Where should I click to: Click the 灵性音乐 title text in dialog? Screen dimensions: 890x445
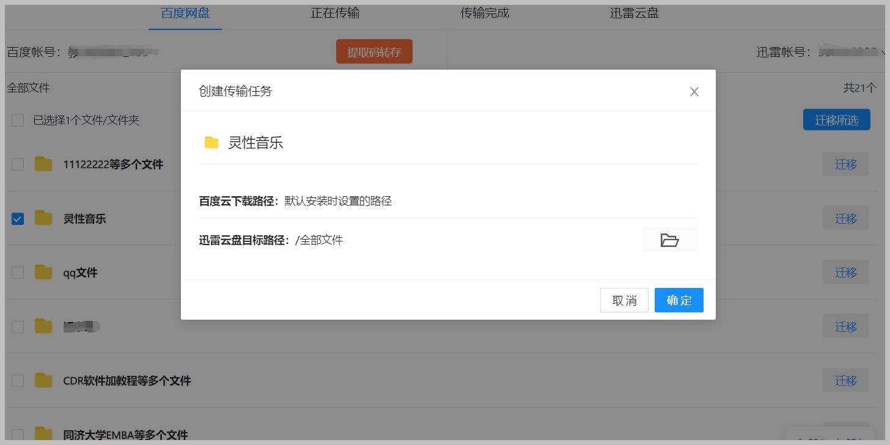[x=256, y=143]
